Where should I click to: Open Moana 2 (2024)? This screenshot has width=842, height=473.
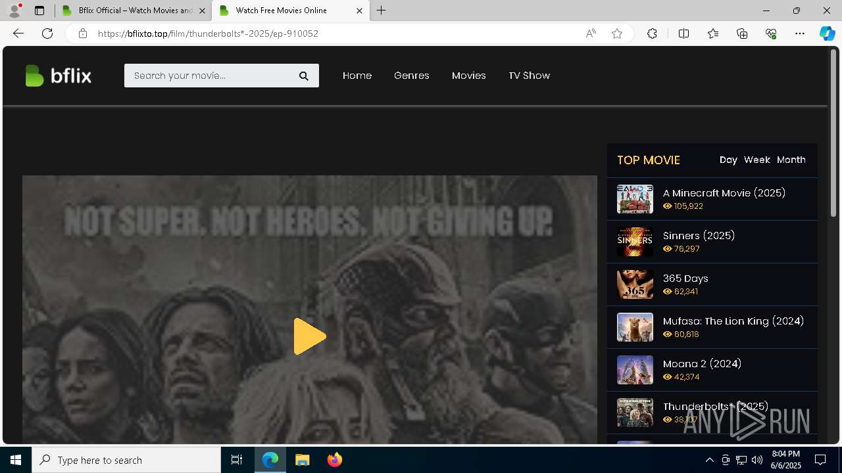(702, 364)
